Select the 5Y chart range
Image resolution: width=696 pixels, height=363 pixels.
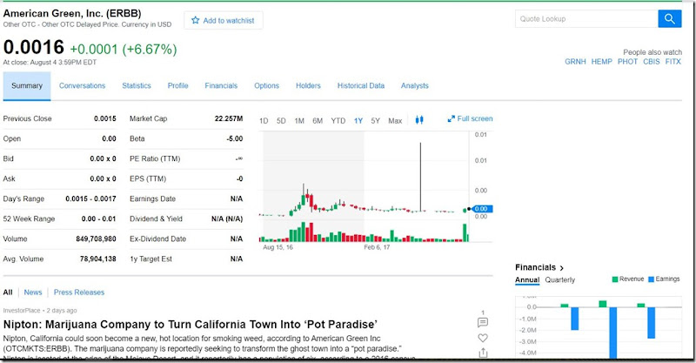pyautogui.click(x=376, y=121)
